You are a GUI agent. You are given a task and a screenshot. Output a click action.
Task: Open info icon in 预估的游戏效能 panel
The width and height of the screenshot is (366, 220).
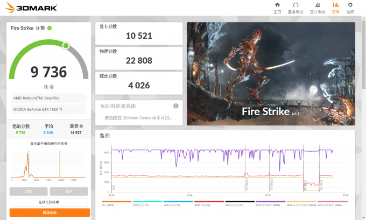point(176,106)
